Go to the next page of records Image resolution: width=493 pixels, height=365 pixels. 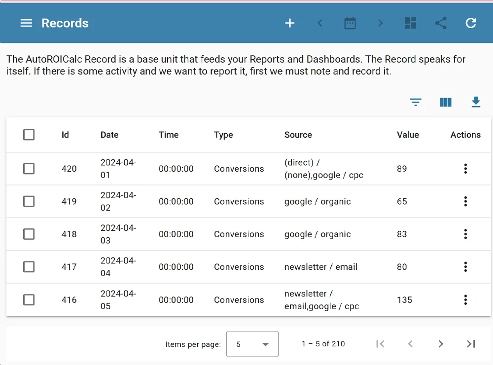pos(440,344)
